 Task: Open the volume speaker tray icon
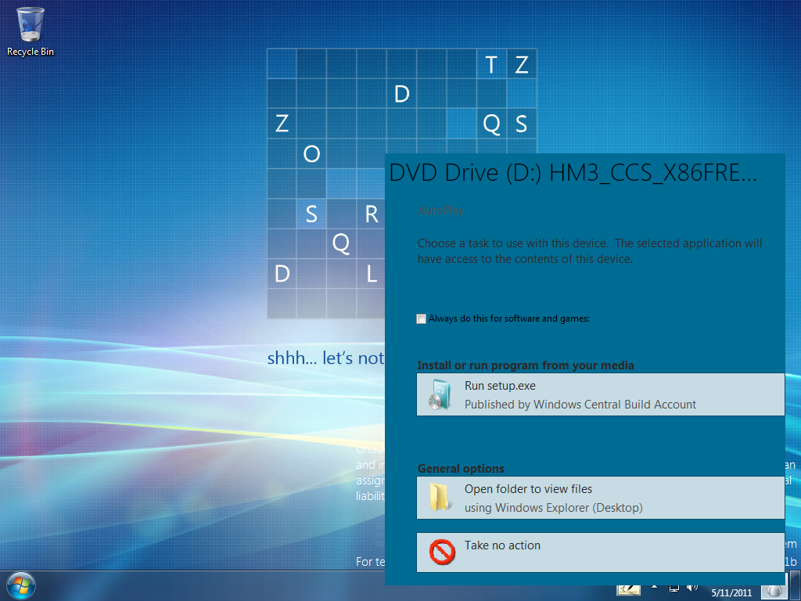(692, 588)
